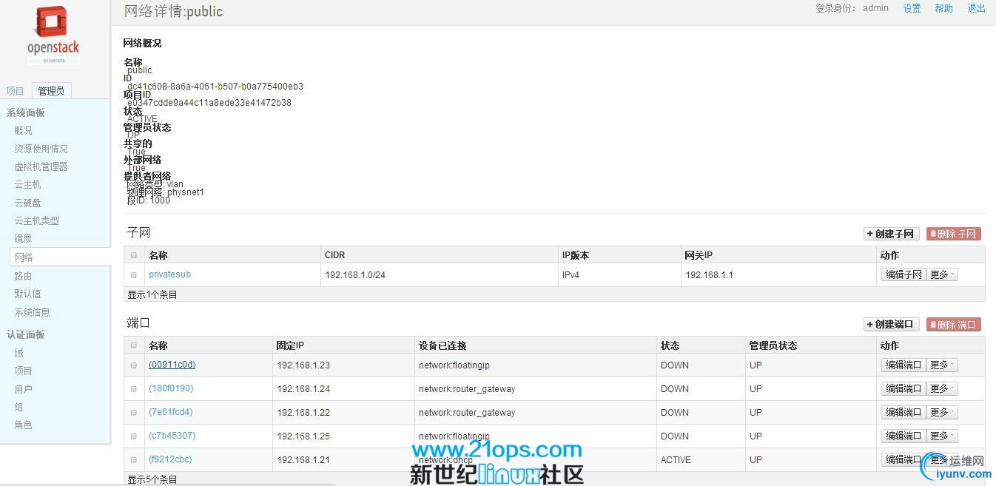996x486 pixels.
Task: Click 编辑端口 for port (7e61fcd4)
Action: (904, 412)
